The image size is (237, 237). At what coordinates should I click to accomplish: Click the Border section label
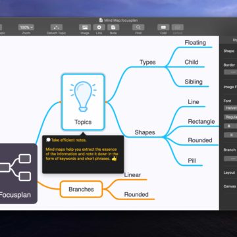pos(229,65)
